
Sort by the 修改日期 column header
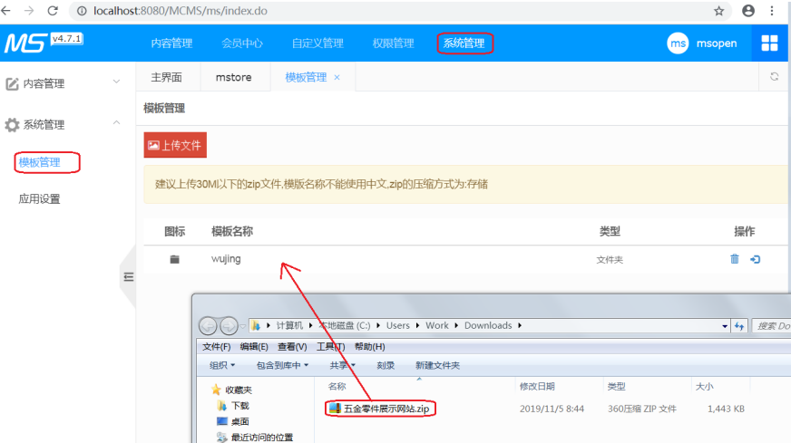coord(537,387)
